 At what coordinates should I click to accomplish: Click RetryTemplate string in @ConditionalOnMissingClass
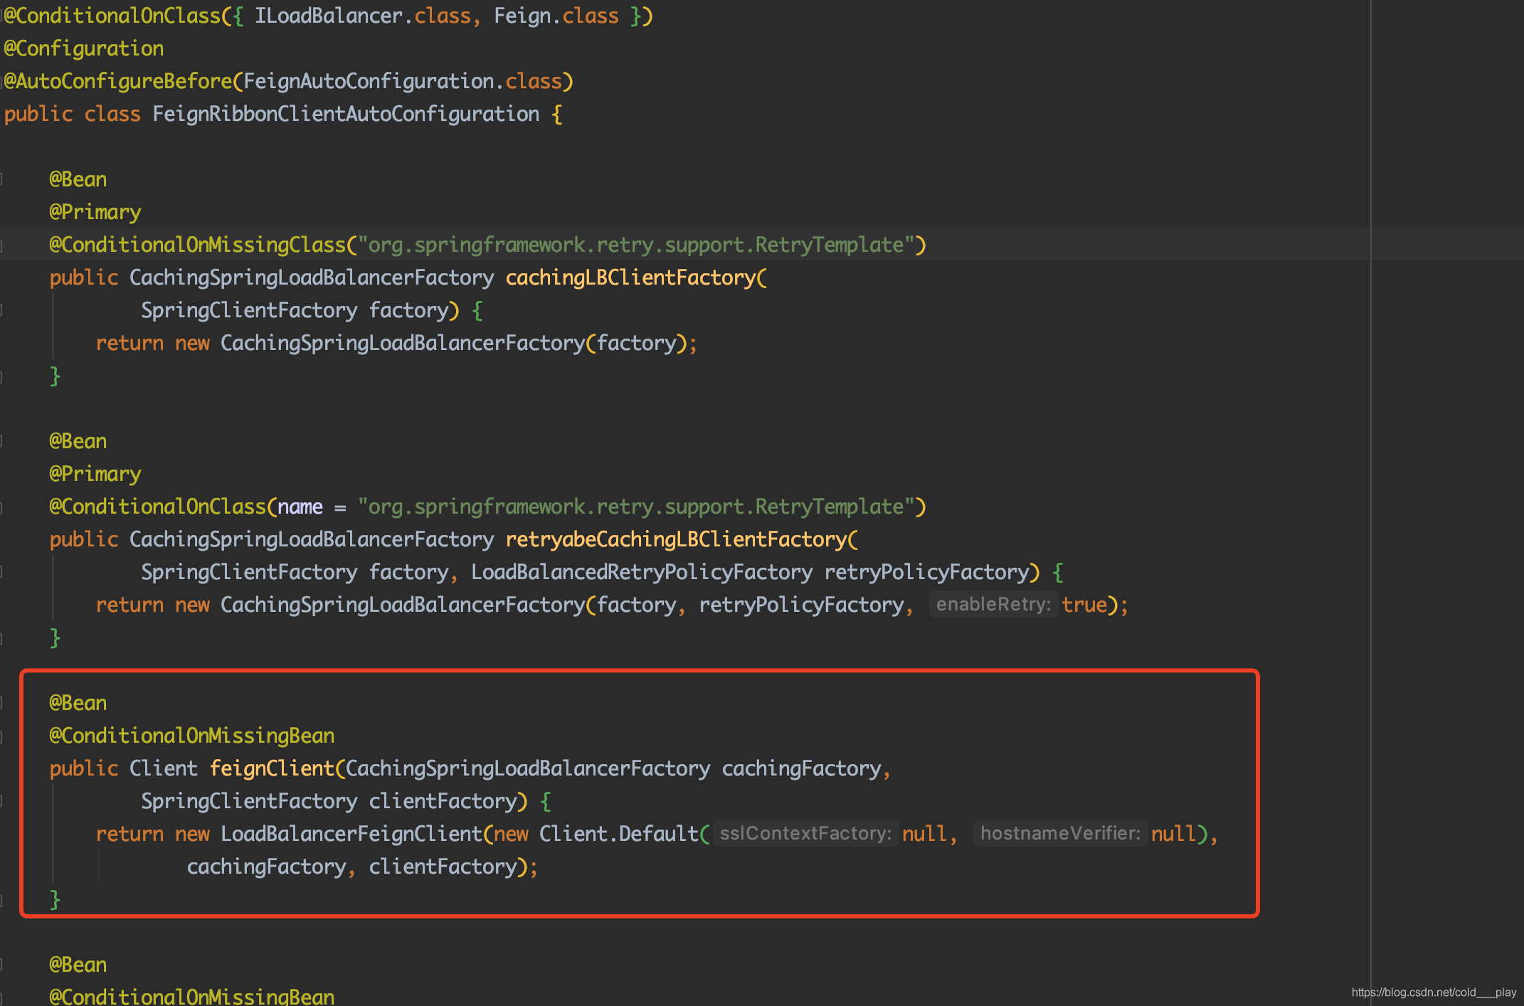pos(635,245)
